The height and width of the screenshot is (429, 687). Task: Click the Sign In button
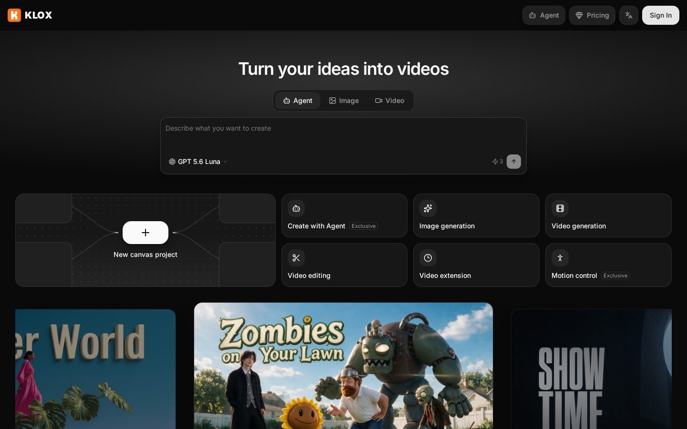point(661,15)
